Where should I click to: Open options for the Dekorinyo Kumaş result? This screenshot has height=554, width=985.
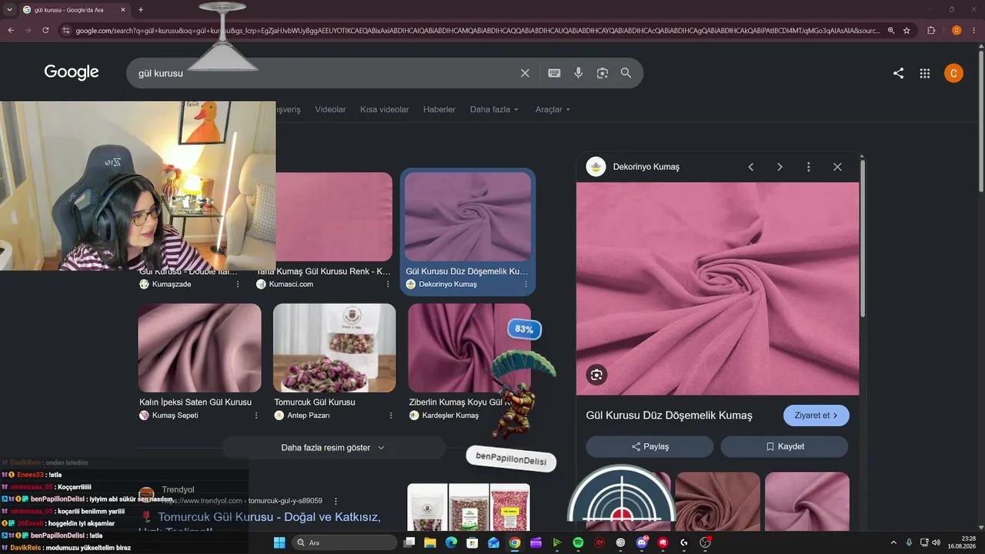coord(526,284)
